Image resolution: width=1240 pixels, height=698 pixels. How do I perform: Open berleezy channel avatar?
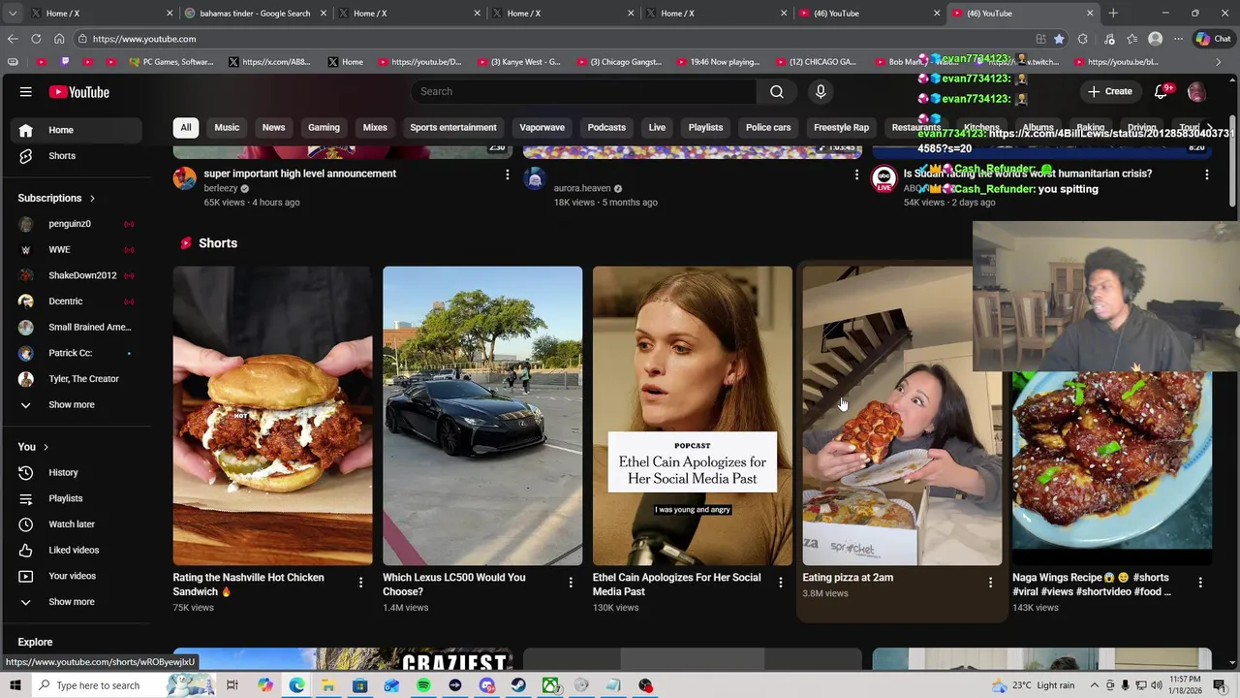pyautogui.click(x=184, y=178)
